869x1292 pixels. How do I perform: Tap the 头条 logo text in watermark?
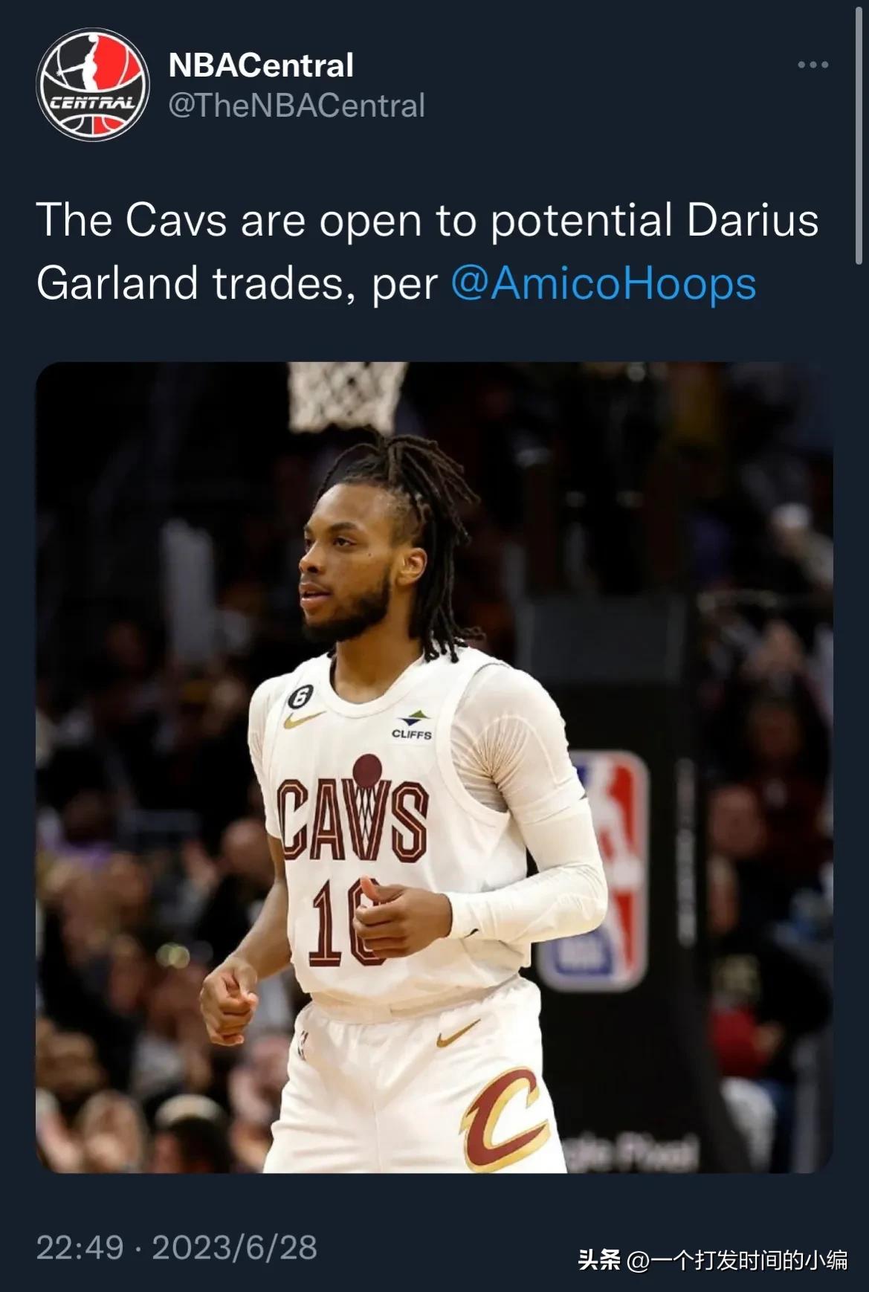[601, 1260]
